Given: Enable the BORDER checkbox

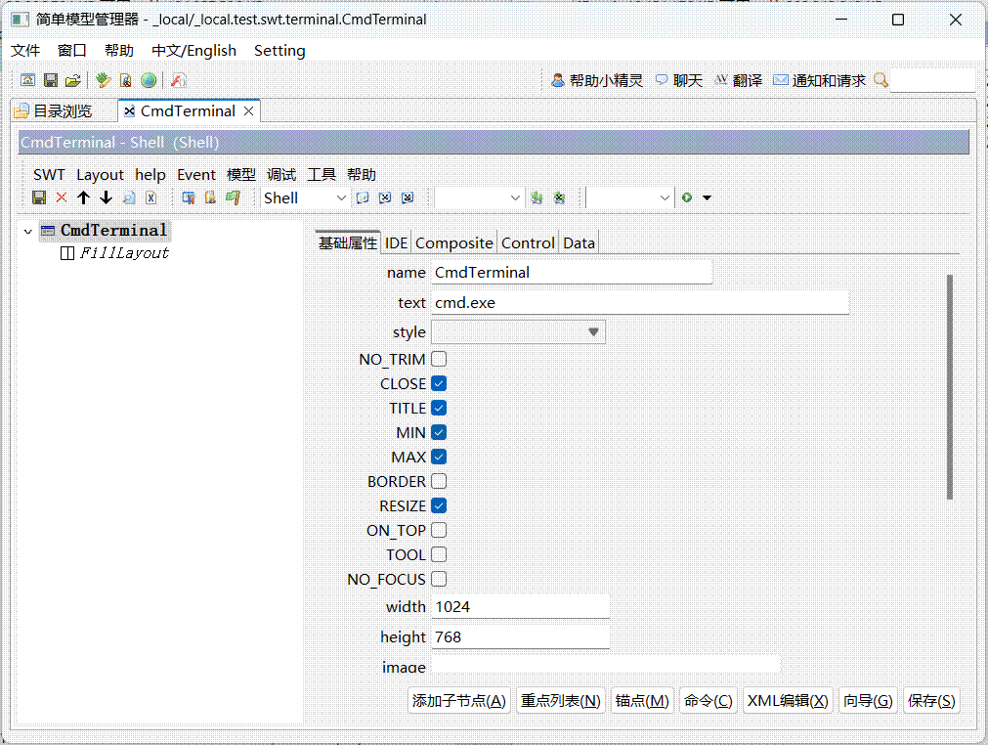Looking at the screenshot, I should [439, 482].
